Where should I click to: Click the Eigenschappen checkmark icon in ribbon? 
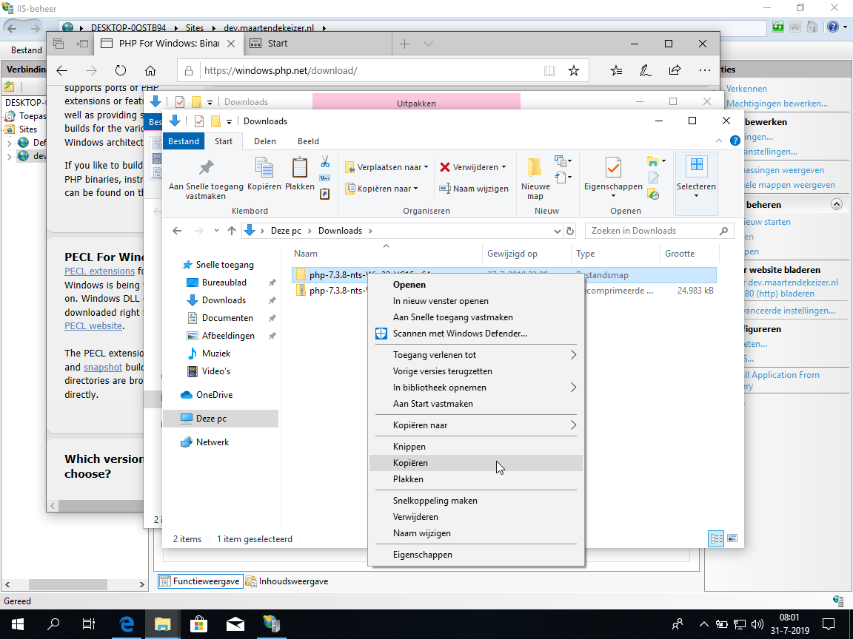[613, 167]
